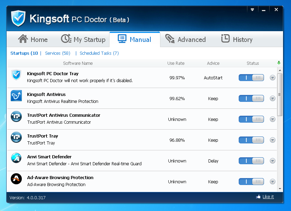Disable Kingsoft Antivirus startup toggle
Viewport: 291px width, 211px height.
point(251,98)
